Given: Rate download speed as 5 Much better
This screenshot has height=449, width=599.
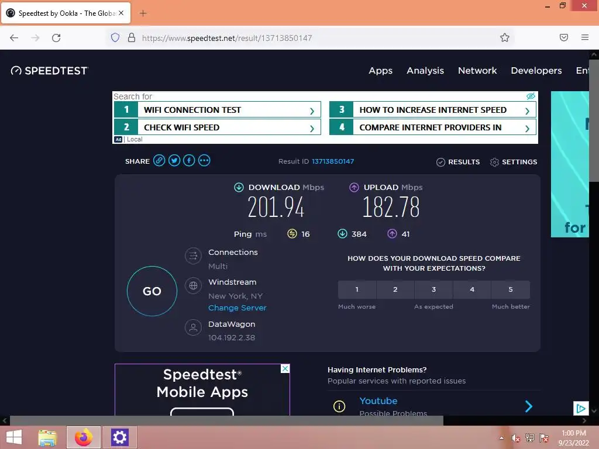Looking at the screenshot, I should coord(511,289).
